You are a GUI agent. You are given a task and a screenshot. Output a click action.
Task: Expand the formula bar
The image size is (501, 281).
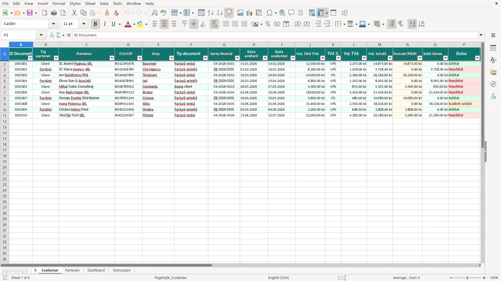coord(481,35)
